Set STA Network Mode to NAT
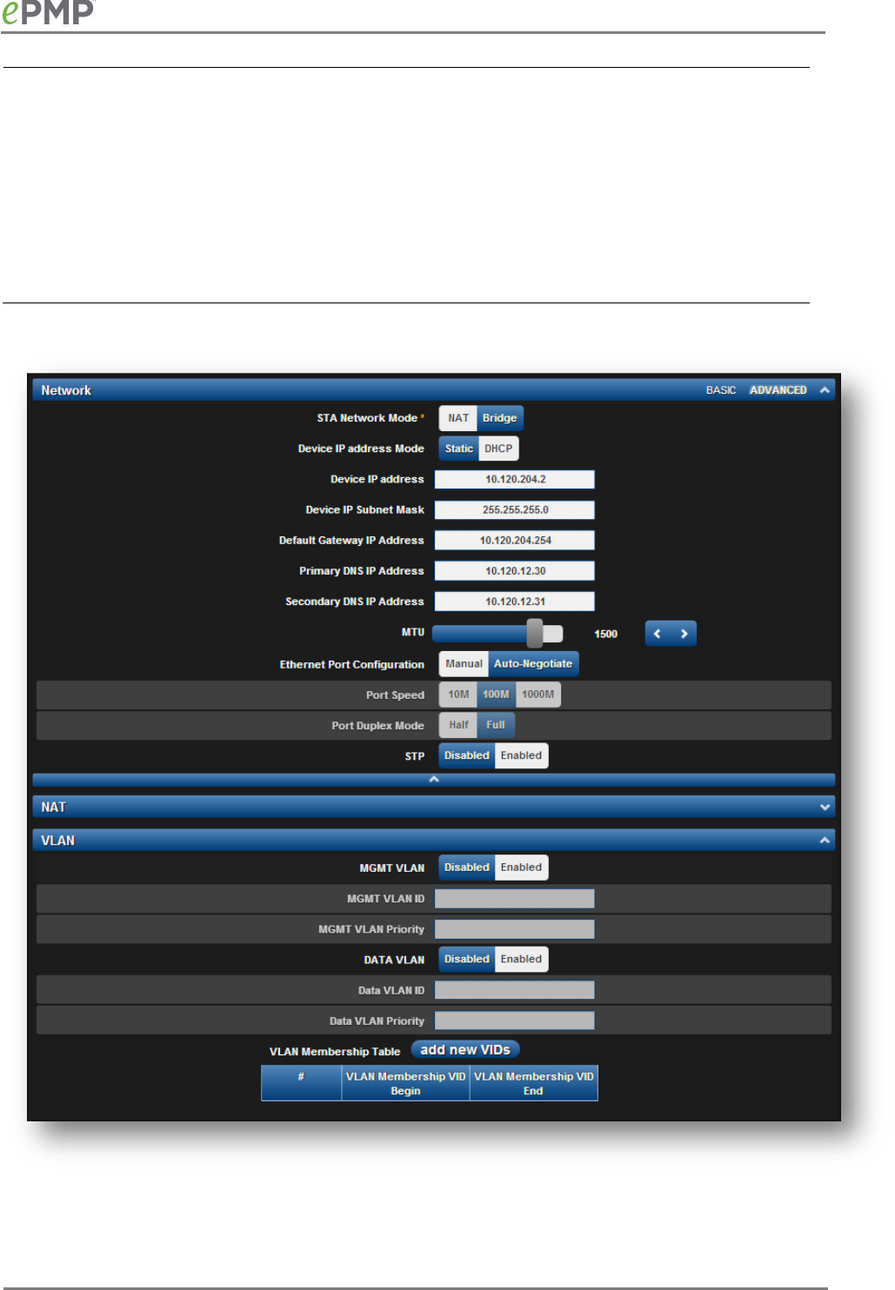This screenshot has width=895, height=1290. 458,418
